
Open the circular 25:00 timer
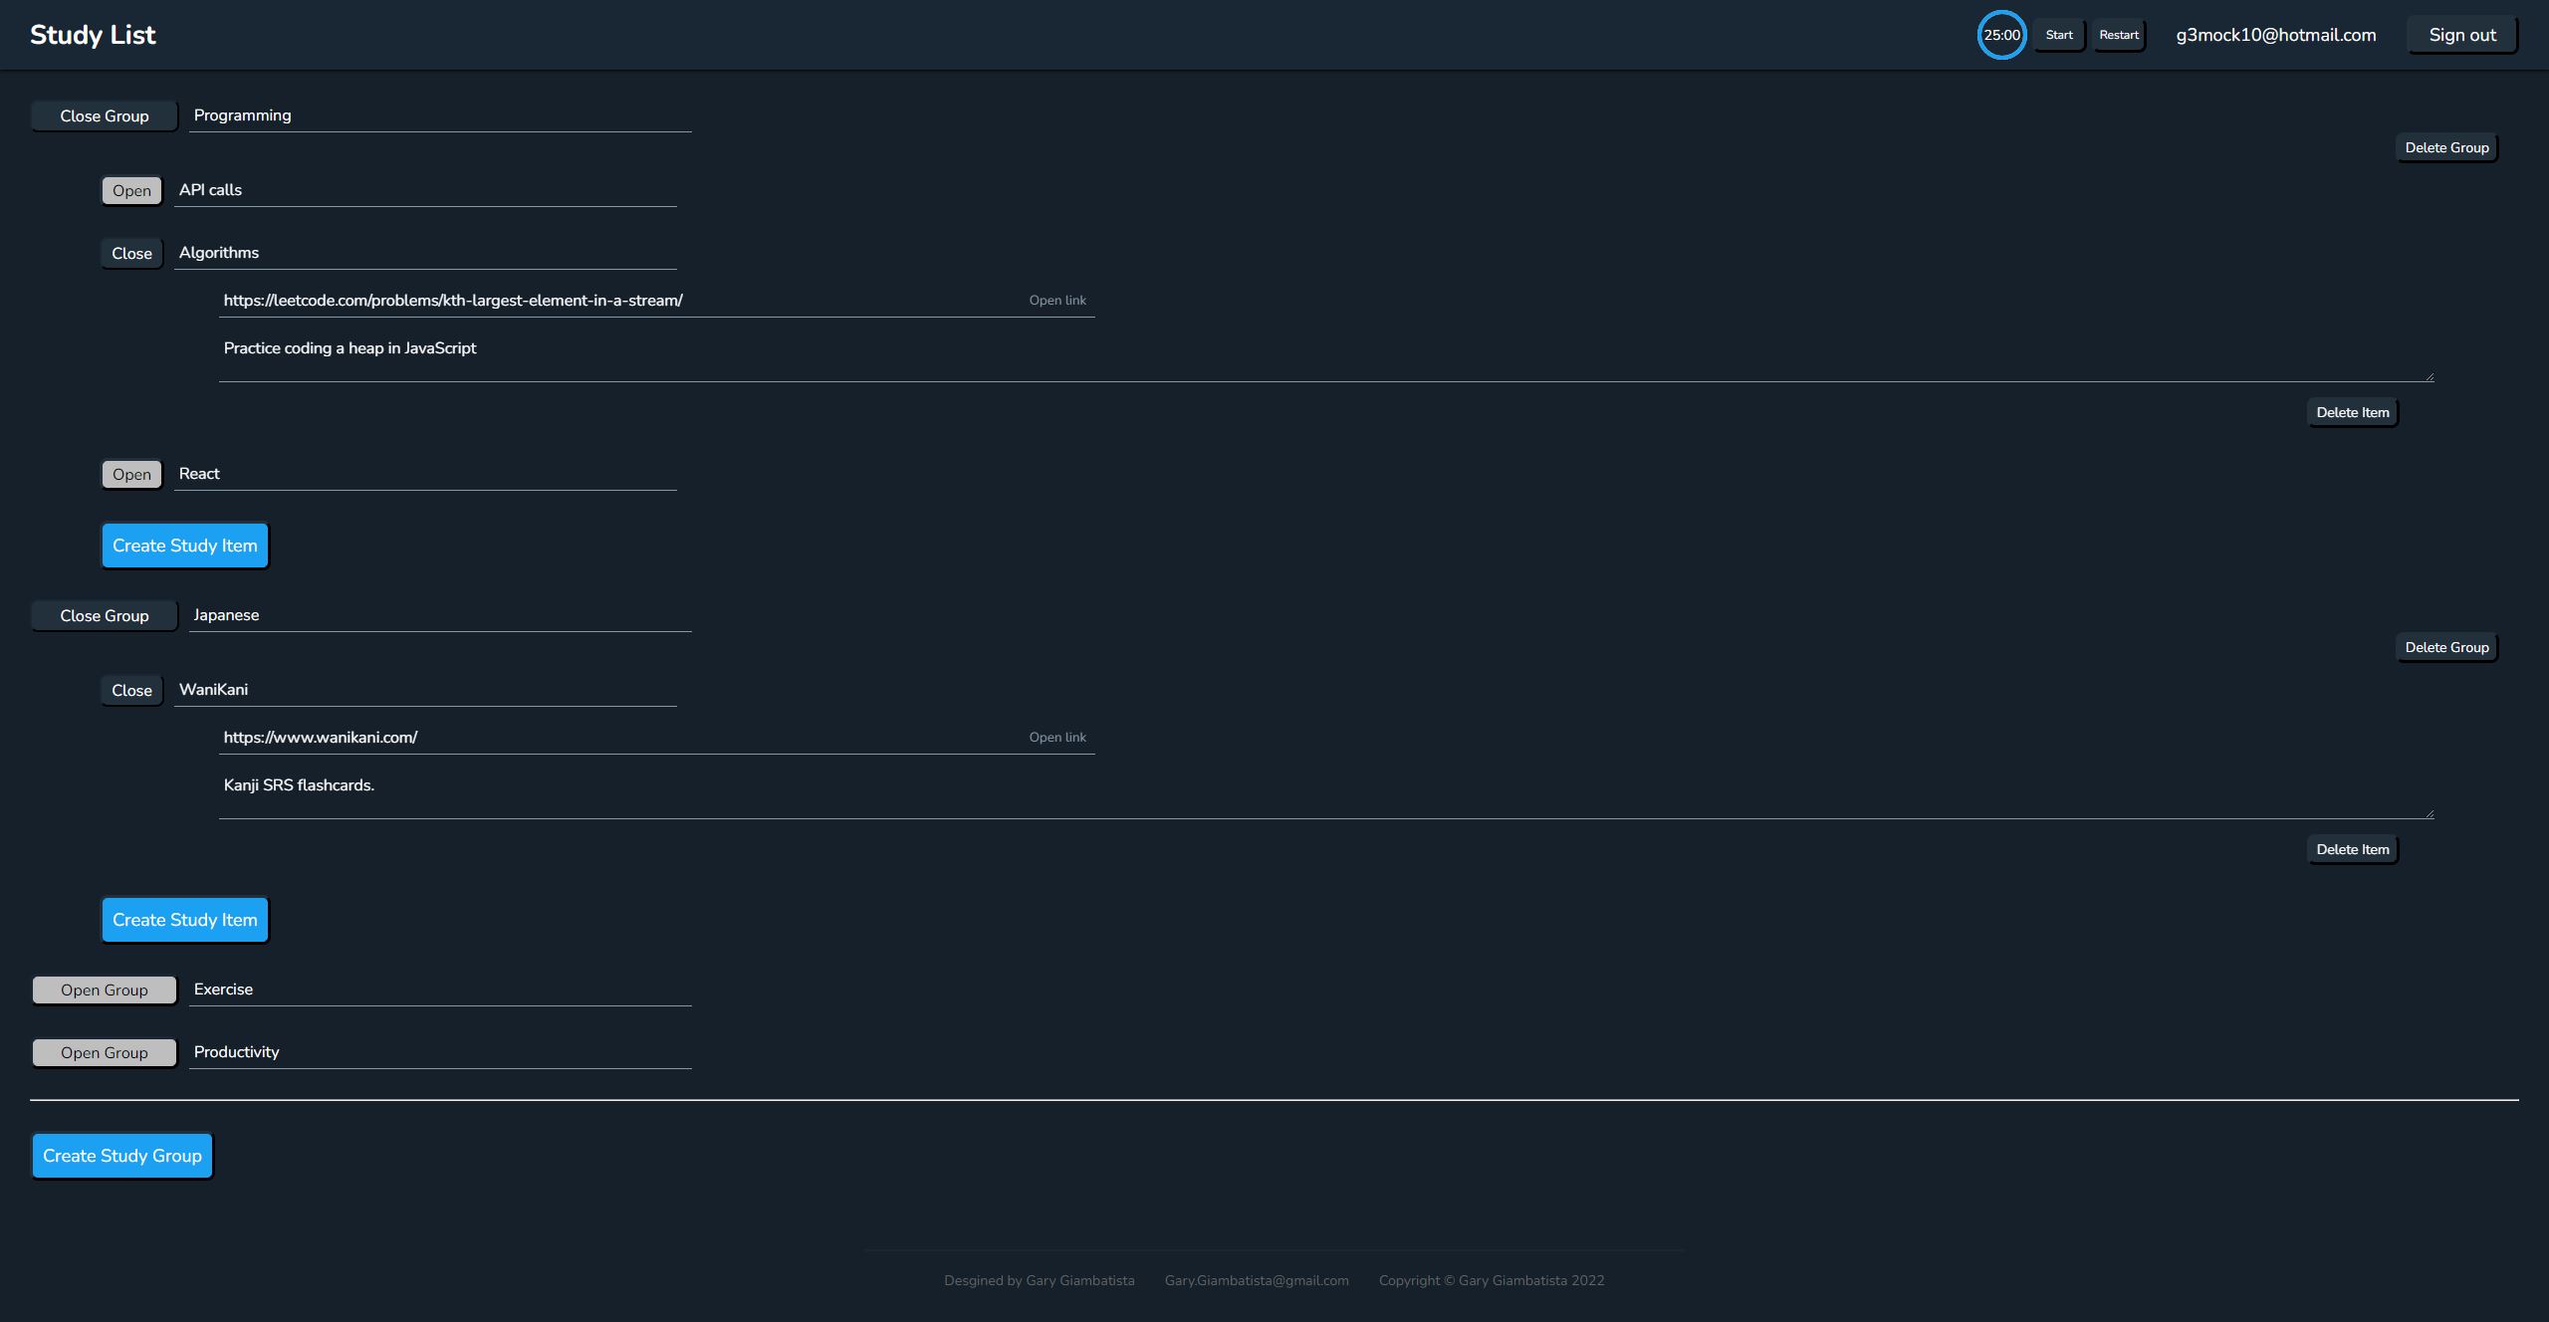(x=2001, y=32)
